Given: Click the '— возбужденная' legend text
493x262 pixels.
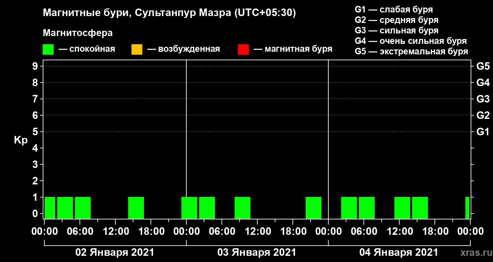Looking at the screenshot, I should pos(183,49).
